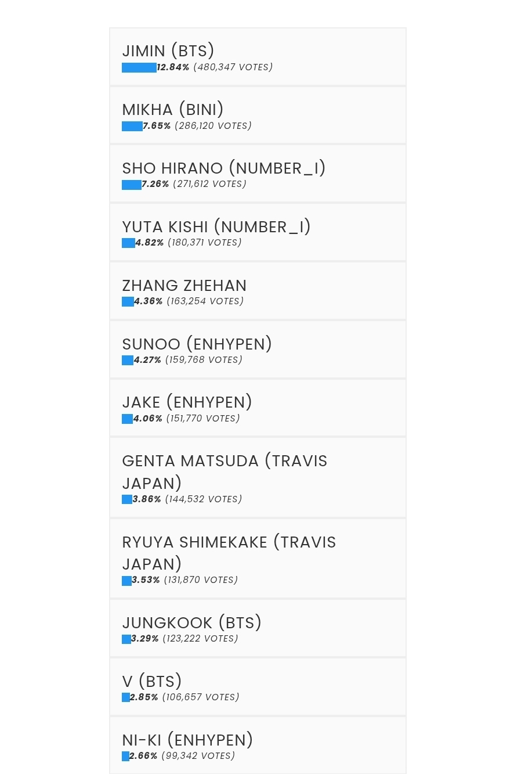Click the Yuta Kishi (Number_i) name

coord(216,227)
